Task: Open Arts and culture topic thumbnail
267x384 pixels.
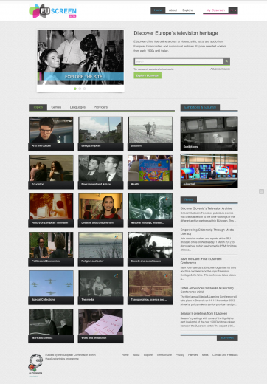Action: pos(51,134)
